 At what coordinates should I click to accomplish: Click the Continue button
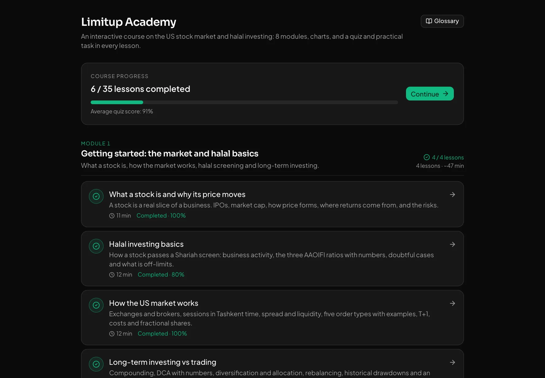click(430, 94)
